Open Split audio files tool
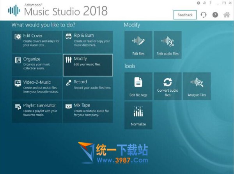234x174 pixels. coord(167,45)
